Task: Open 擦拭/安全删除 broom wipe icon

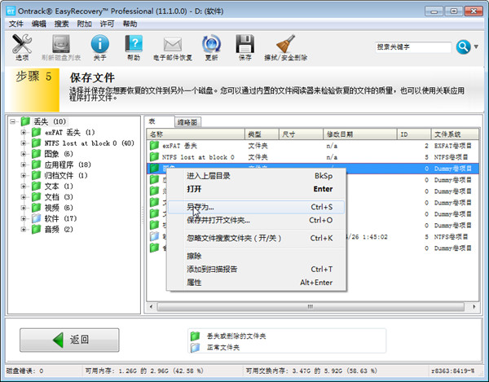Action: click(x=285, y=44)
